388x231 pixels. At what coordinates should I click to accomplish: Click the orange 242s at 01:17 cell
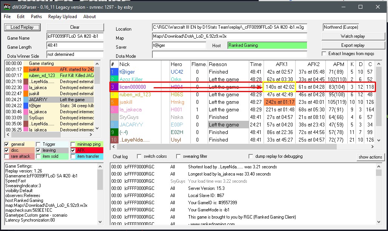(280, 102)
